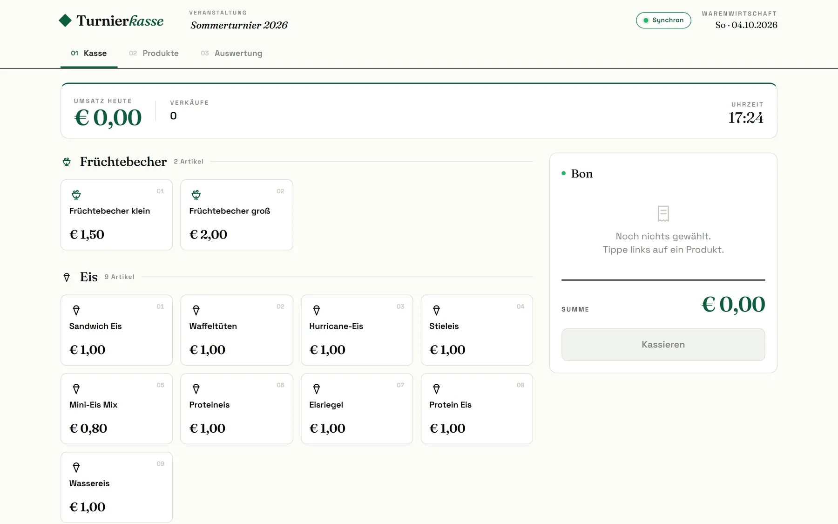The height and width of the screenshot is (524, 838).
Task: Click the €0,80 price of Mini-Eis Mix
Action: tap(88, 429)
